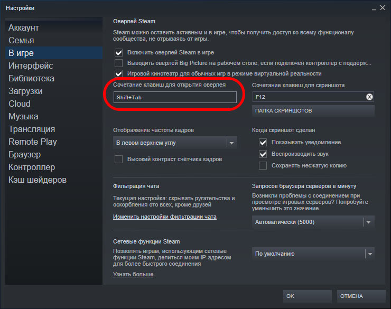Toggle "Включить оверлей Steam в игре" checkbox
This screenshot has height=309, width=391.
[119, 53]
